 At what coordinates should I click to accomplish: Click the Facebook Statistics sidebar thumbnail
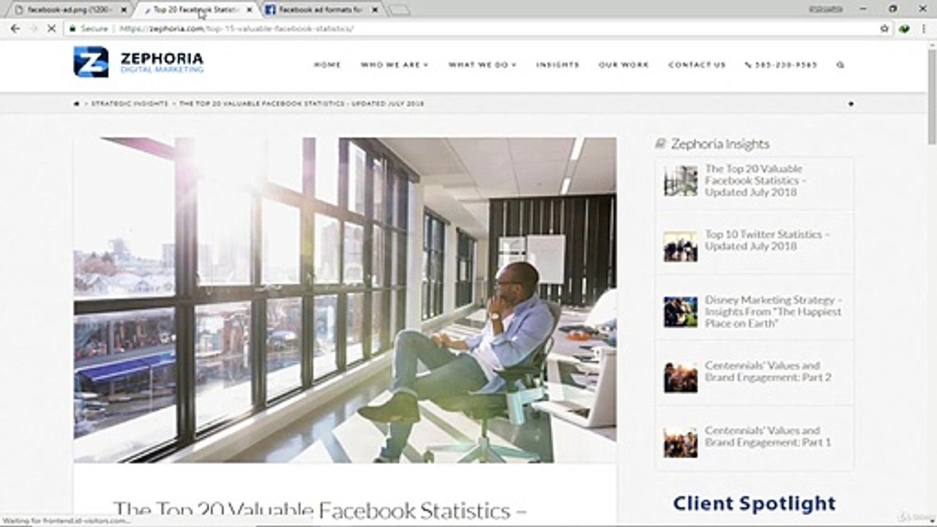680,180
